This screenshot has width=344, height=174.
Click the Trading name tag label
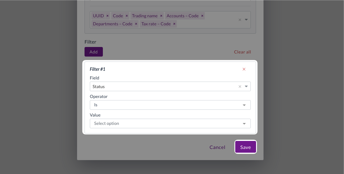pyautogui.click(x=144, y=16)
